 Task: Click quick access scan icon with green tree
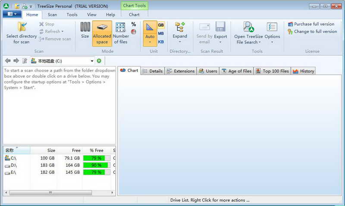point(25,6)
